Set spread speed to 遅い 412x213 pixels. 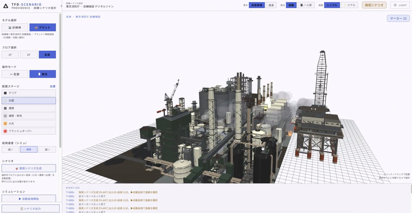10,150
